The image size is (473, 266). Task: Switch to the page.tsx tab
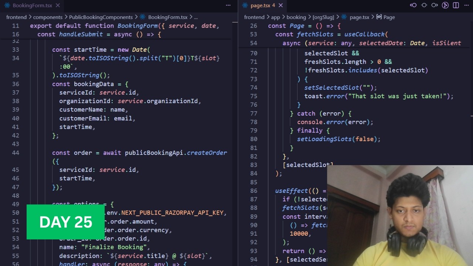pyautogui.click(x=263, y=6)
